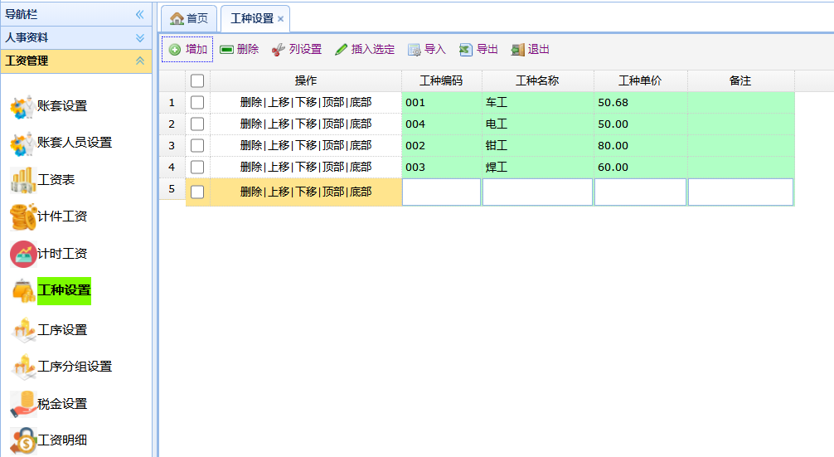Image resolution: width=834 pixels, height=457 pixels.
Task: Click 操作 column header
Action: click(306, 80)
